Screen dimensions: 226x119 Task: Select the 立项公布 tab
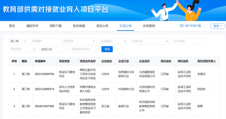pyautogui.click(x=125, y=26)
